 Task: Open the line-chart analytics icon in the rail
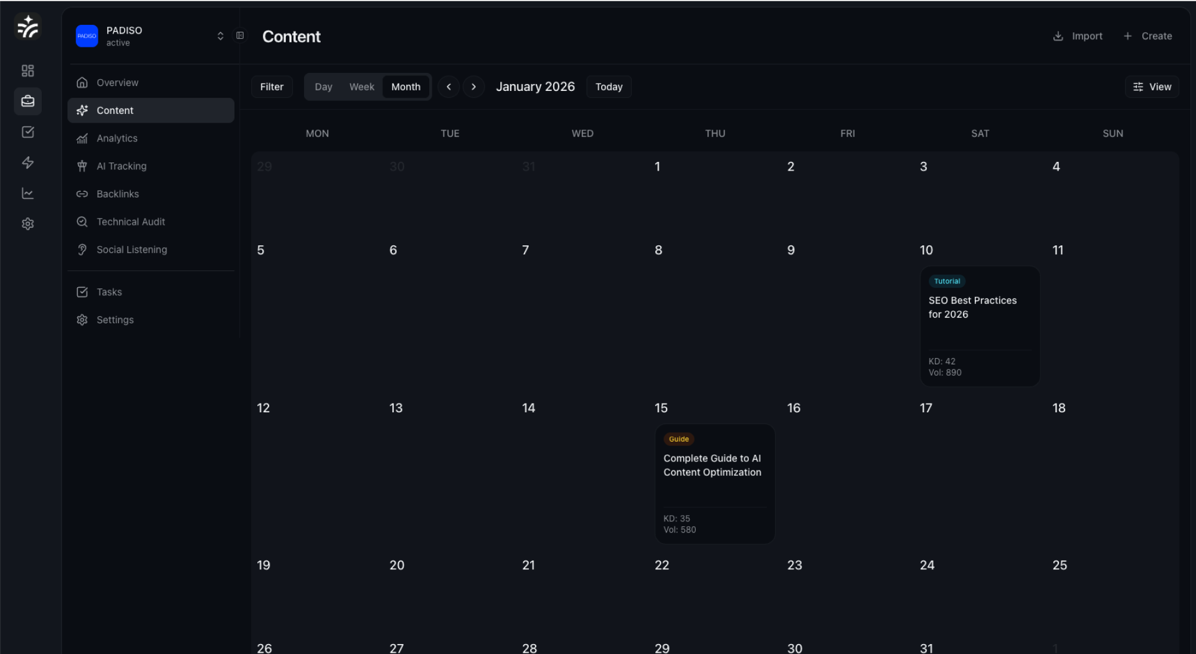click(x=27, y=193)
